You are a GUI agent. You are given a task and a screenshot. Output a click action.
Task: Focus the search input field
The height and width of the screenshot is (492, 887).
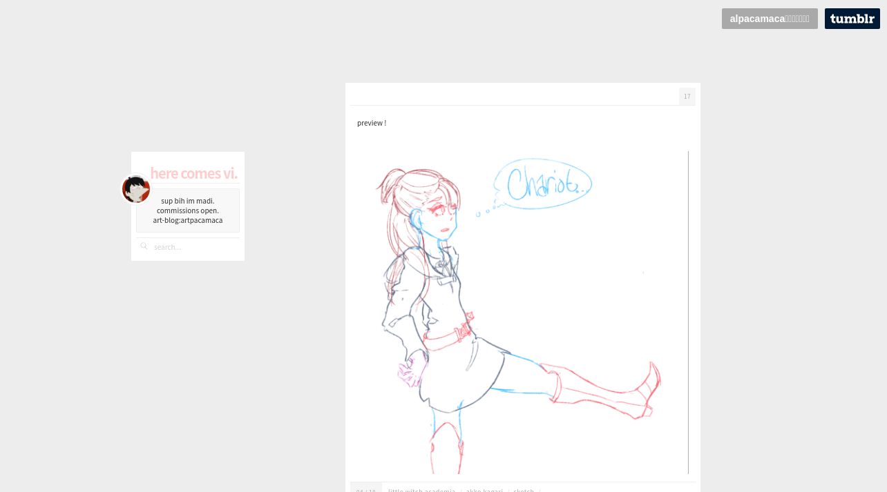195,247
